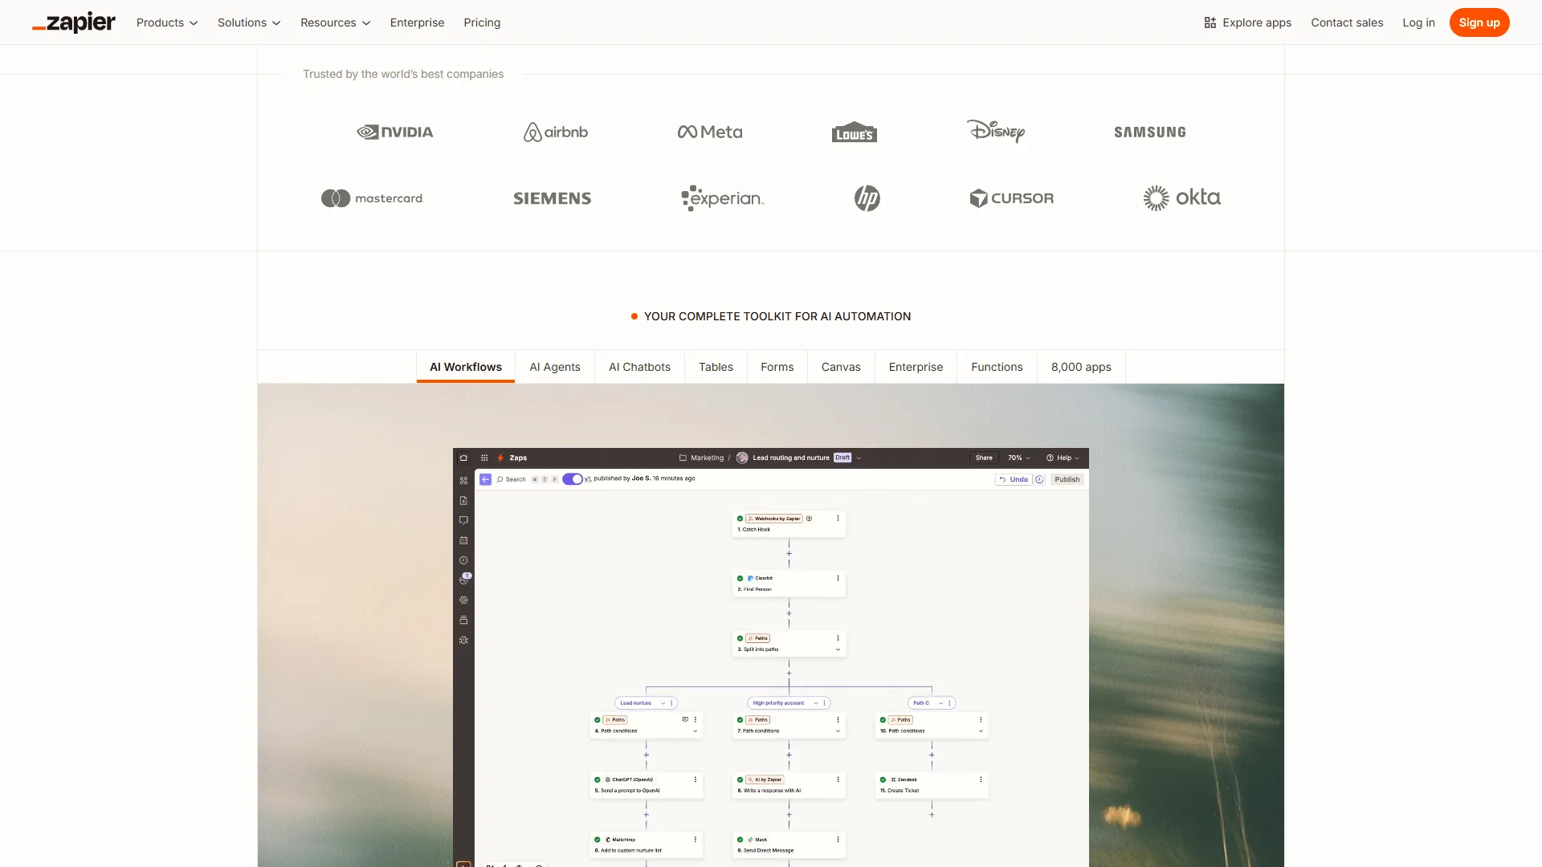Viewport: 1542px width, 867px height.
Task: Go to the Enterprise link in top navigation
Action: [x=417, y=22]
